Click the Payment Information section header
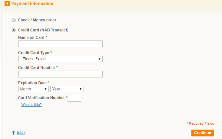 click(x=32, y=4)
